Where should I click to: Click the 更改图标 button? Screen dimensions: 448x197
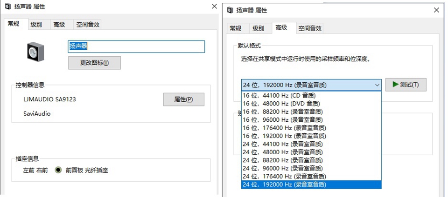coord(94,63)
